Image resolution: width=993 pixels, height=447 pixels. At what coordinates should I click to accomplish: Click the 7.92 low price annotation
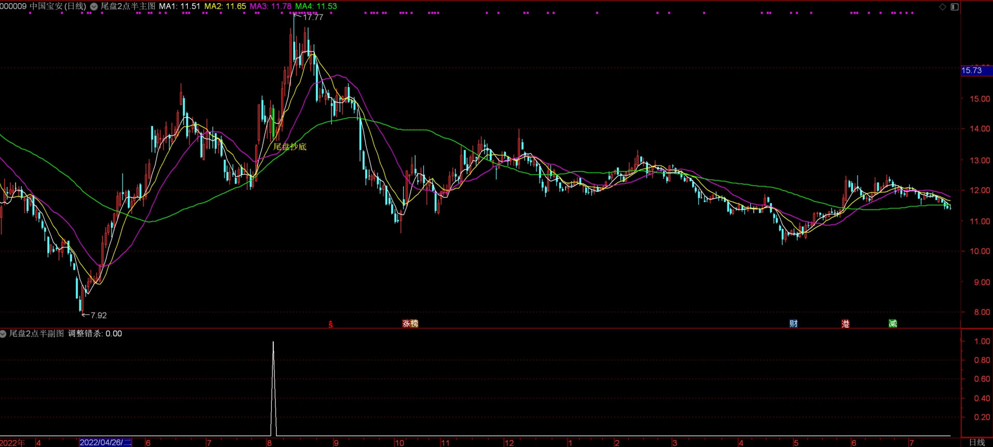(x=99, y=315)
